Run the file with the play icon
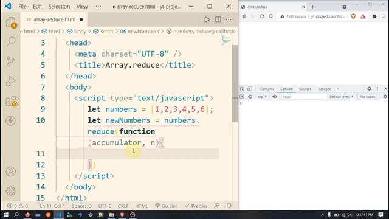Viewport: 389px width, 219px height. pos(207,19)
